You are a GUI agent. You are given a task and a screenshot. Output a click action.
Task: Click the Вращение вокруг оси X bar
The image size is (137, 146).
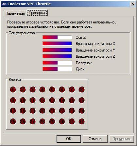pyautogui.click(x=57, y=43)
